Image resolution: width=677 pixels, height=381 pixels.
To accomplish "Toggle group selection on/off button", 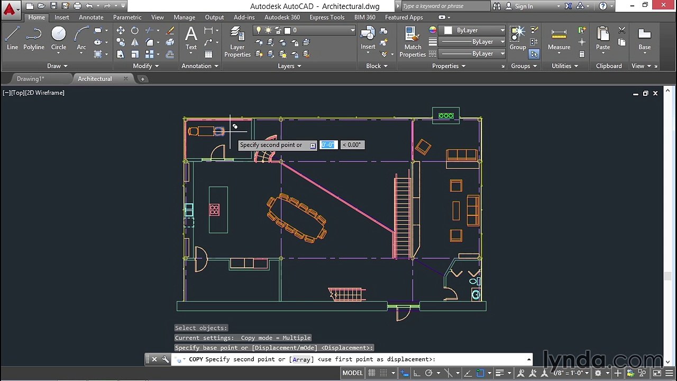I will pos(534,54).
